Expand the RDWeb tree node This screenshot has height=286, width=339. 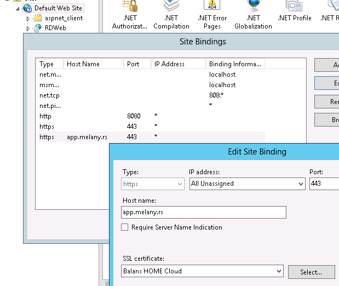[28, 28]
